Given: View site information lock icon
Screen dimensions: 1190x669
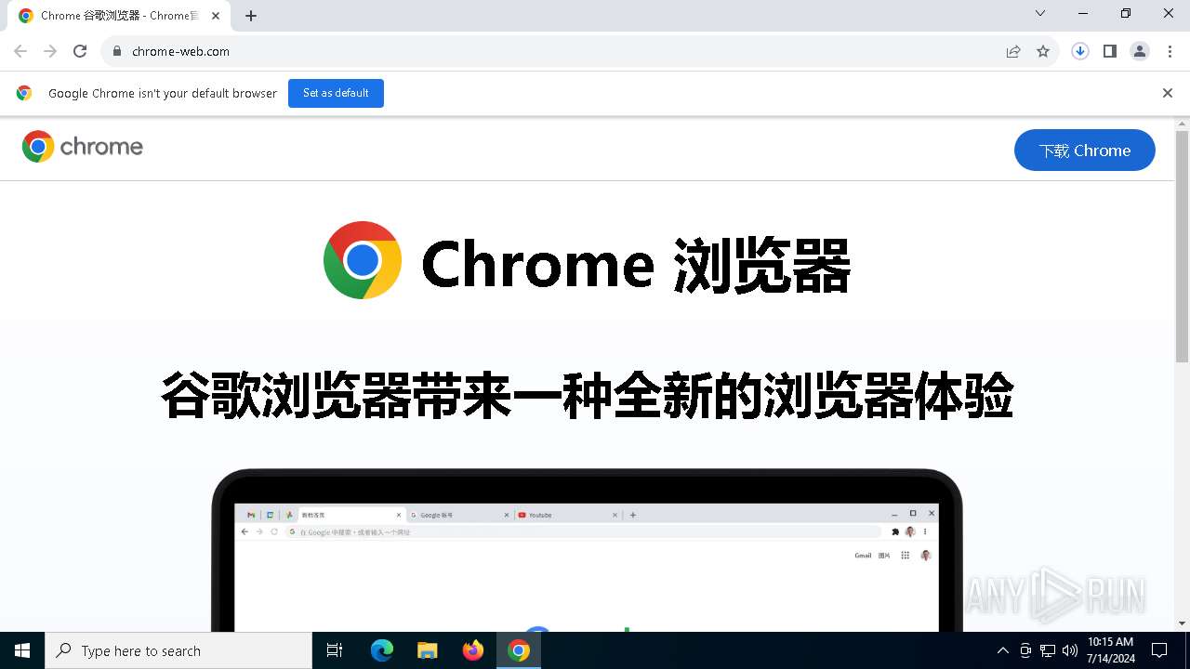Looking at the screenshot, I should [116, 51].
